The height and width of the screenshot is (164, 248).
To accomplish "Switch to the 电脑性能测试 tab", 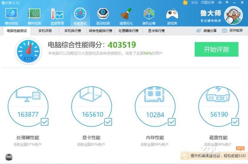I will [x=17, y=31].
